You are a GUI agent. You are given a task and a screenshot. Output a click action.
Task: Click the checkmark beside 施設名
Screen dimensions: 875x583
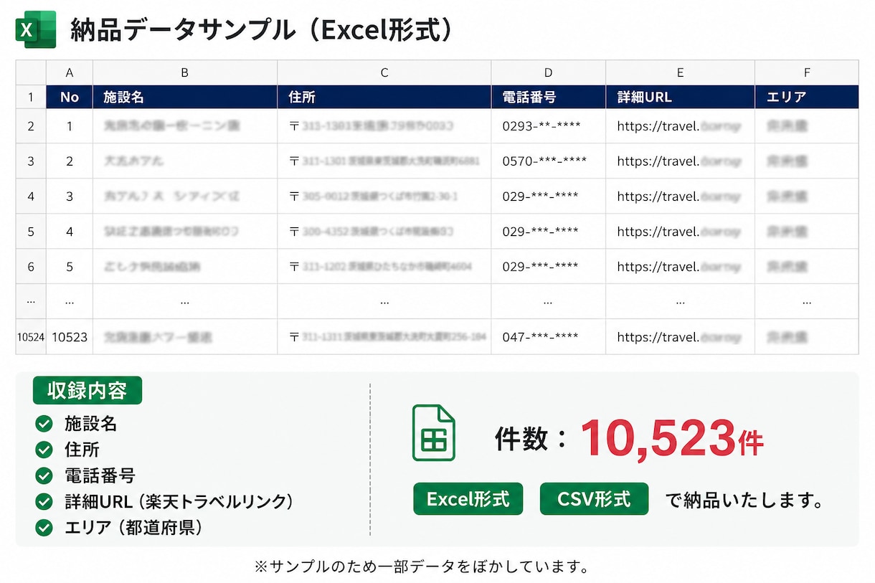[44, 424]
